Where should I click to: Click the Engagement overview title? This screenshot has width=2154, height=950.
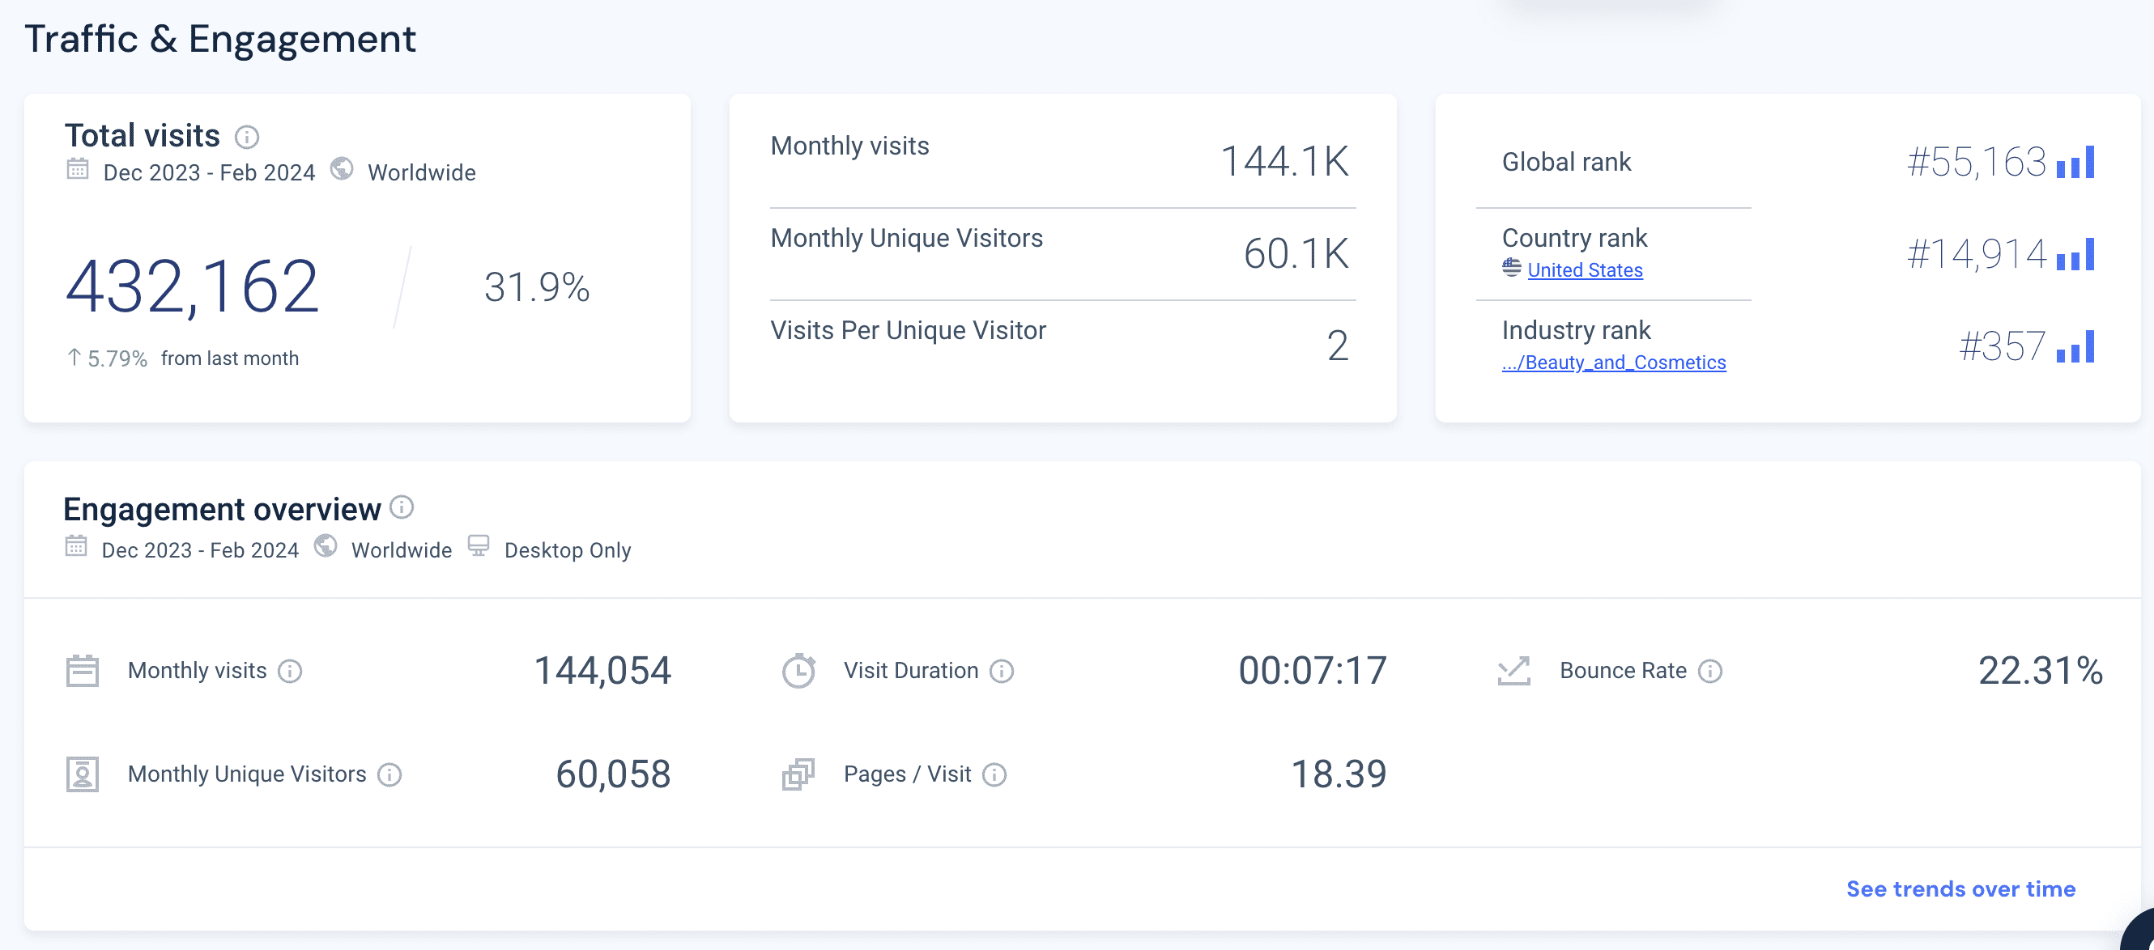[222, 509]
